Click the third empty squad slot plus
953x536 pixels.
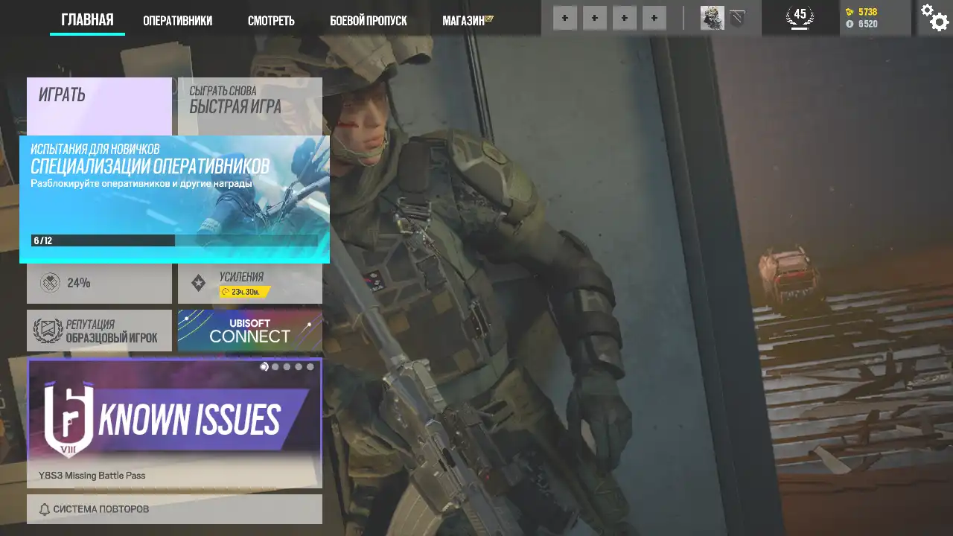click(x=625, y=18)
